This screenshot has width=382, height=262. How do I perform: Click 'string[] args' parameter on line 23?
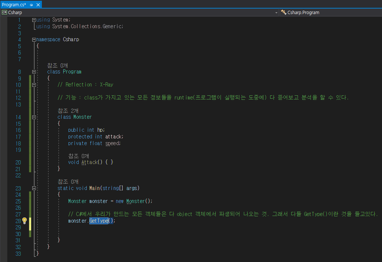(120, 188)
